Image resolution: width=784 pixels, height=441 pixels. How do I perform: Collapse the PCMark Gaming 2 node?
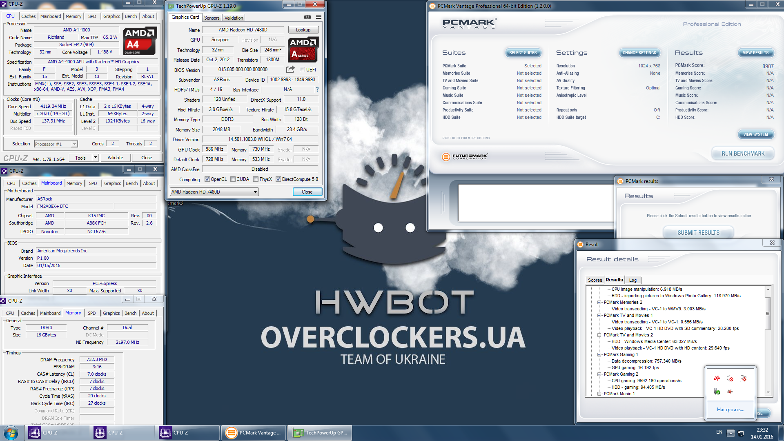point(599,374)
